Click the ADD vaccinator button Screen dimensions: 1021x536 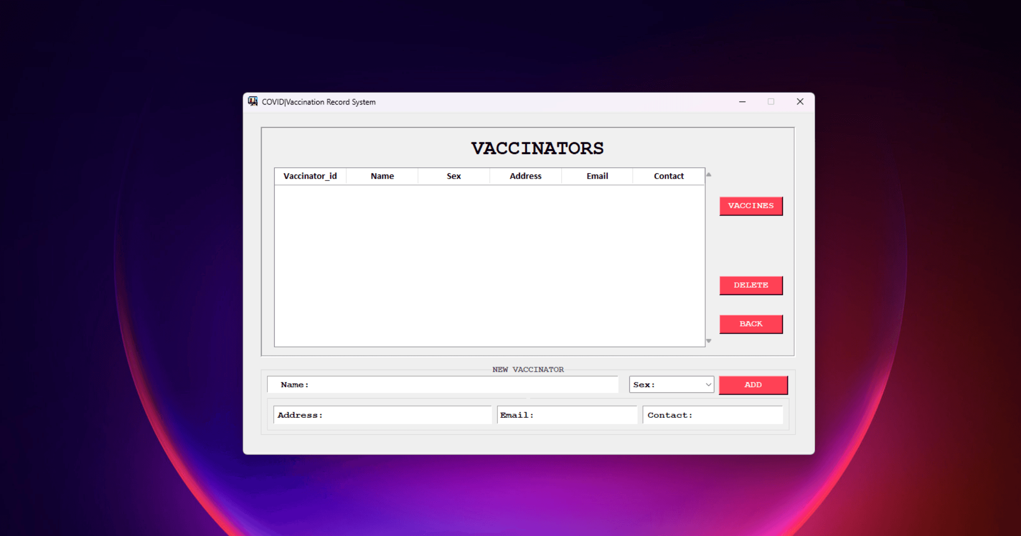[753, 385]
